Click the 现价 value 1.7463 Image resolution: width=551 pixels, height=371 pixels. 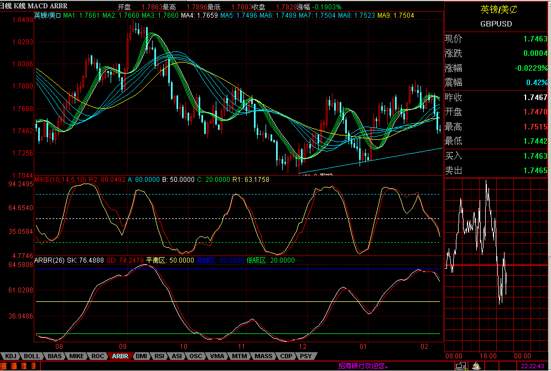[x=535, y=39]
